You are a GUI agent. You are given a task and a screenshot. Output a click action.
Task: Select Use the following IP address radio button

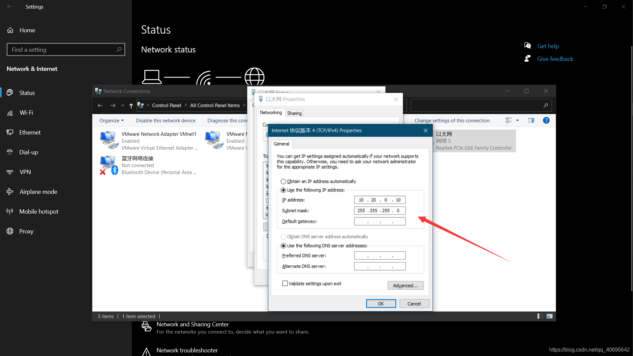[x=284, y=190]
